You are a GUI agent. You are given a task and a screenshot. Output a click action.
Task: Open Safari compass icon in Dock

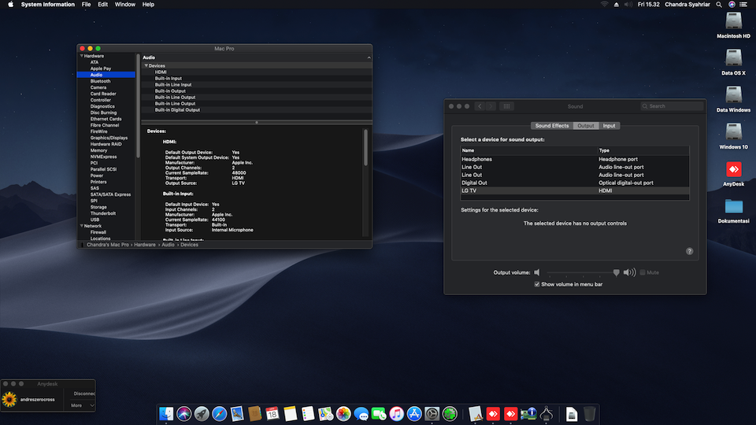pos(220,413)
